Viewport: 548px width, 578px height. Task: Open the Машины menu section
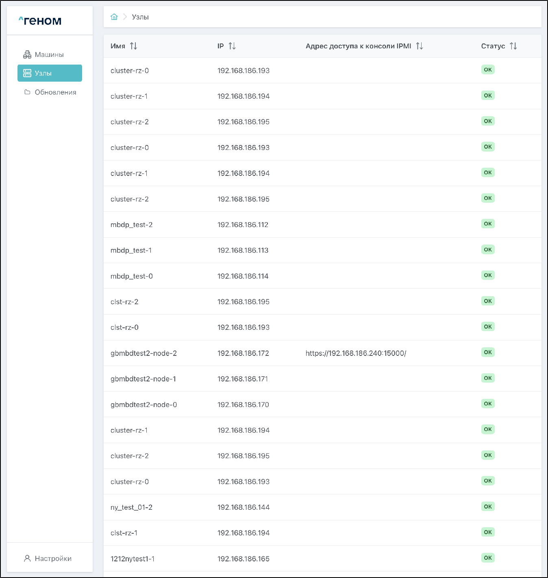point(49,54)
